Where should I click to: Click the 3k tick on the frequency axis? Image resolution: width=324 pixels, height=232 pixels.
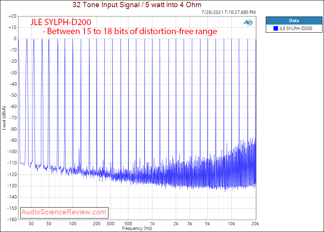pos(190,223)
